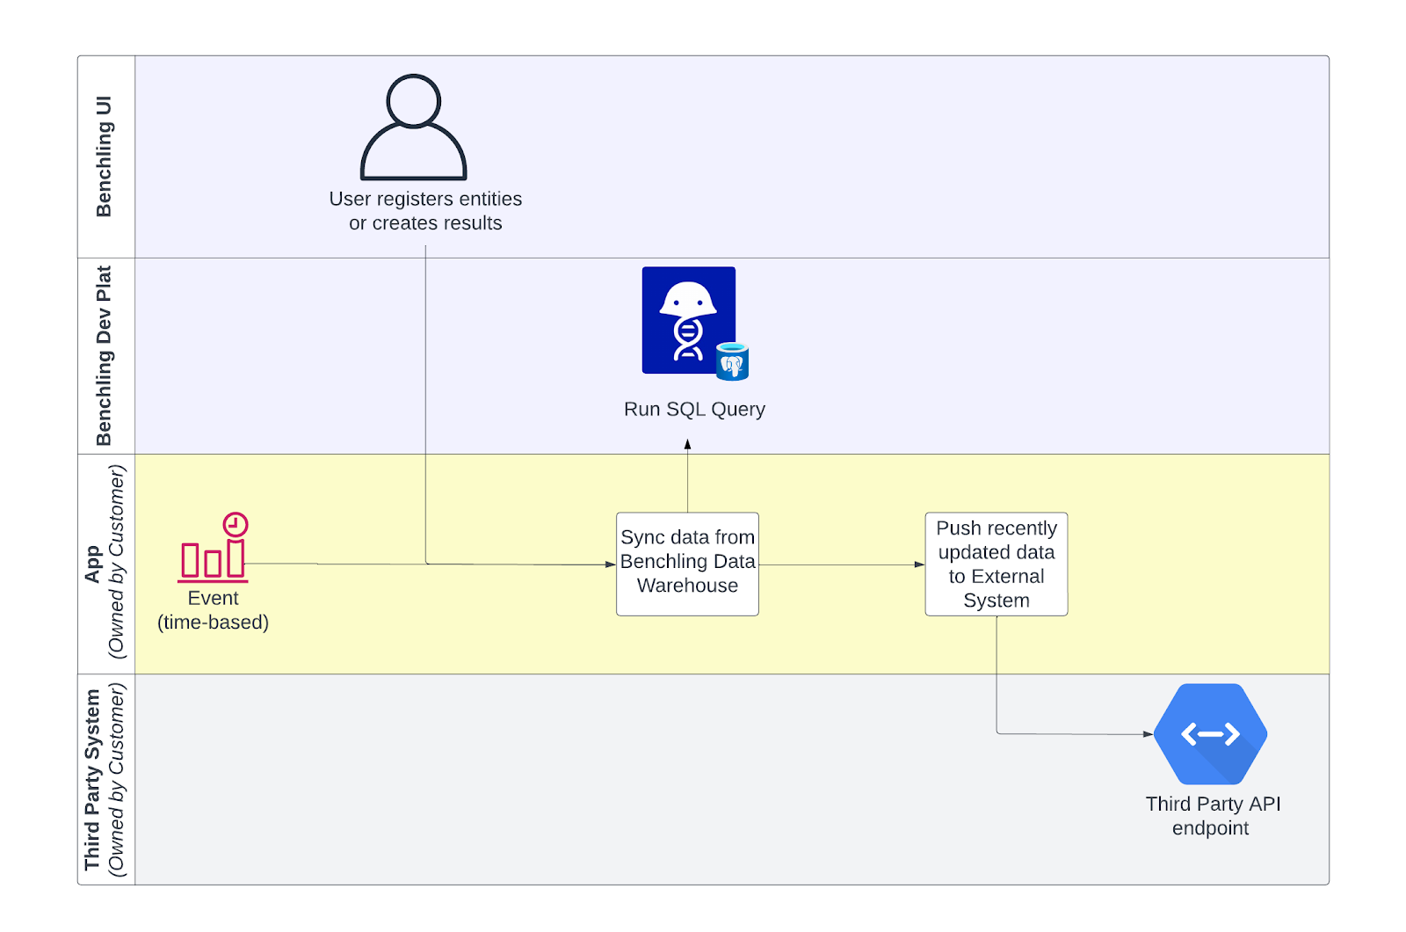Select the 'Third Party System' swimlane header
Screen dimensions: 1406x932
[106, 779]
